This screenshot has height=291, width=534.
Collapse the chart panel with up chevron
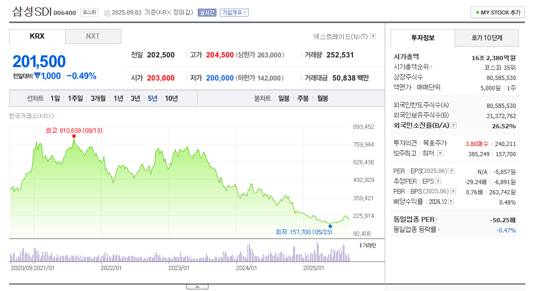(197, 287)
